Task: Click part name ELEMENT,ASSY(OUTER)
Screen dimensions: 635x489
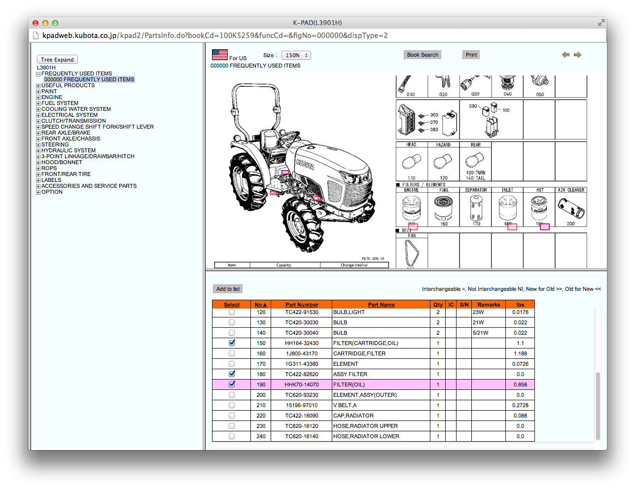Action: click(x=365, y=395)
